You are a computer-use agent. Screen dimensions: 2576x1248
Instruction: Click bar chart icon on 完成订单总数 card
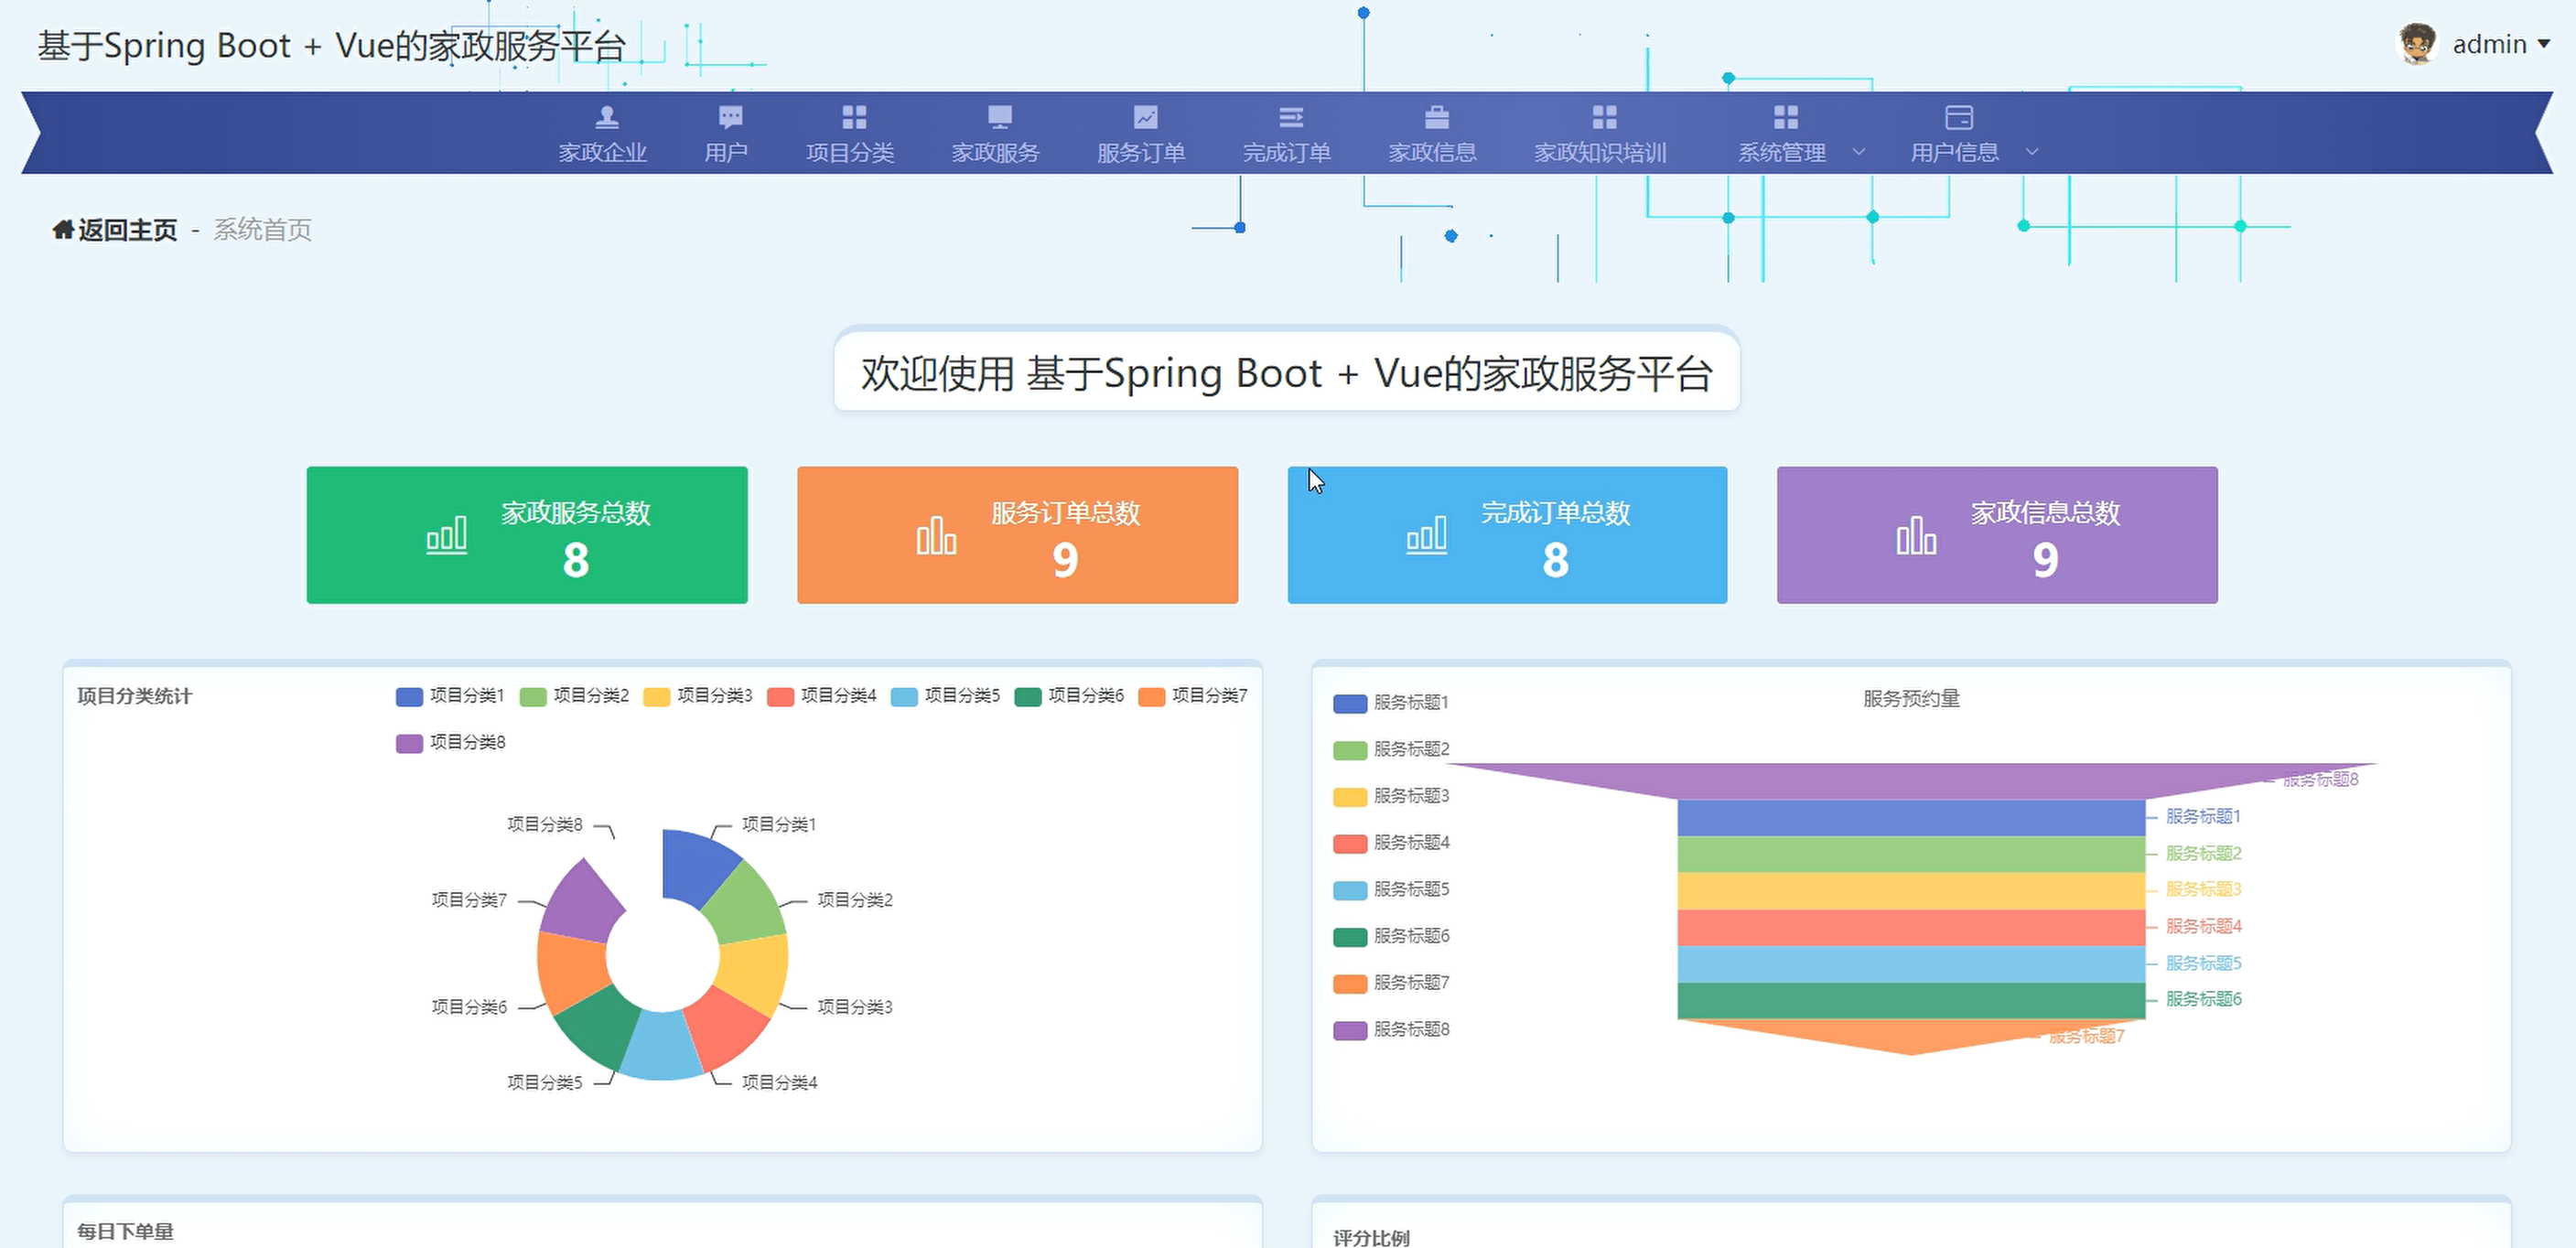click(x=1426, y=535)
